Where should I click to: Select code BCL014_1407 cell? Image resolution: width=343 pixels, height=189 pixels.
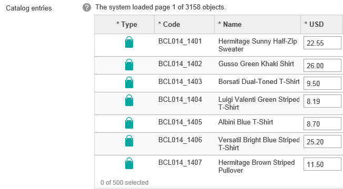tap(180, 162)
